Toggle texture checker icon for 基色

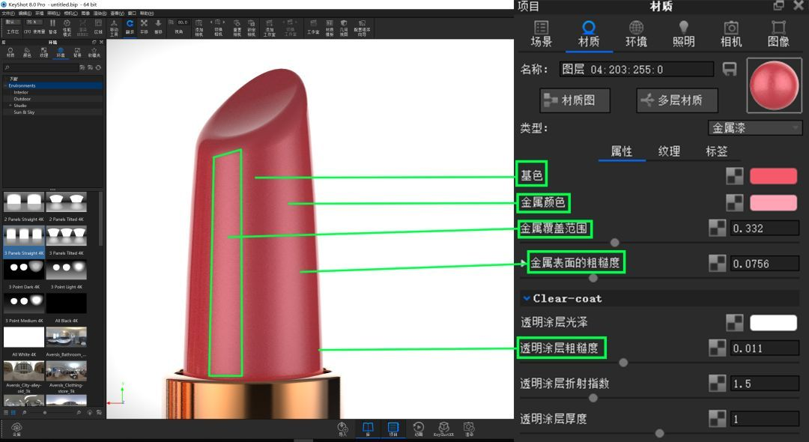point(735,176)
